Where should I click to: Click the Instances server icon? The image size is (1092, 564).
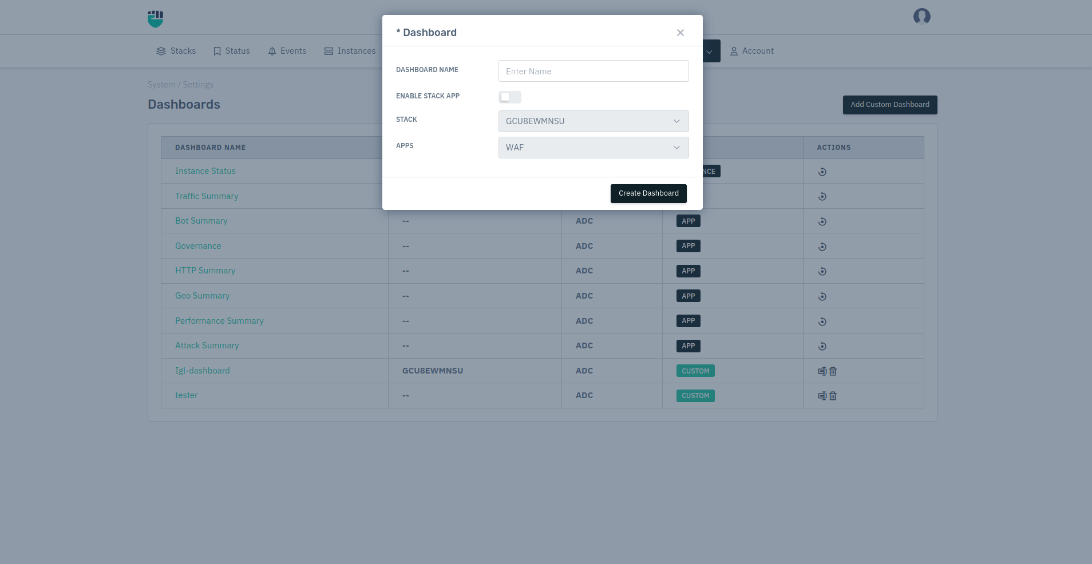pos(329,51)
